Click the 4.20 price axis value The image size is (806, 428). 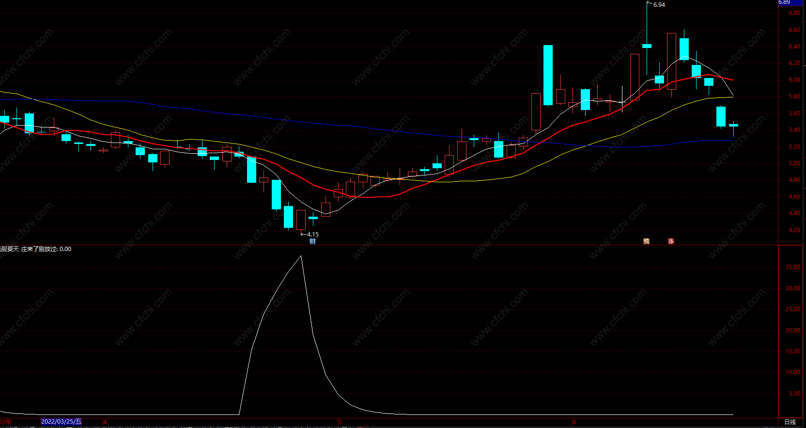coord(794,230)
